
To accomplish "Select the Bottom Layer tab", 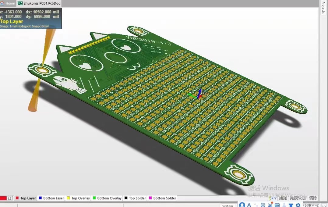I will (51, 198).
